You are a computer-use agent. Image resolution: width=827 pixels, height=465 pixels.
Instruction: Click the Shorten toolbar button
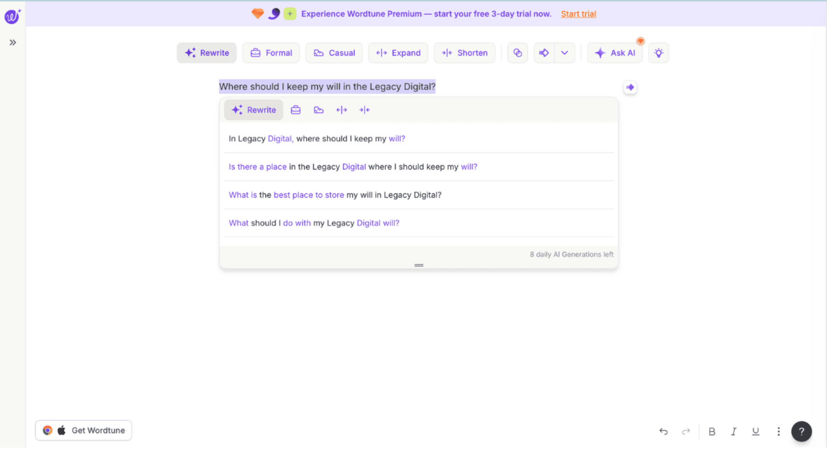pos(464,53)
